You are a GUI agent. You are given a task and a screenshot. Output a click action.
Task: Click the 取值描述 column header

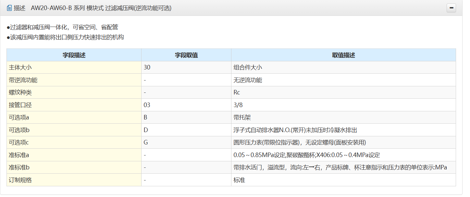[343, 55]
